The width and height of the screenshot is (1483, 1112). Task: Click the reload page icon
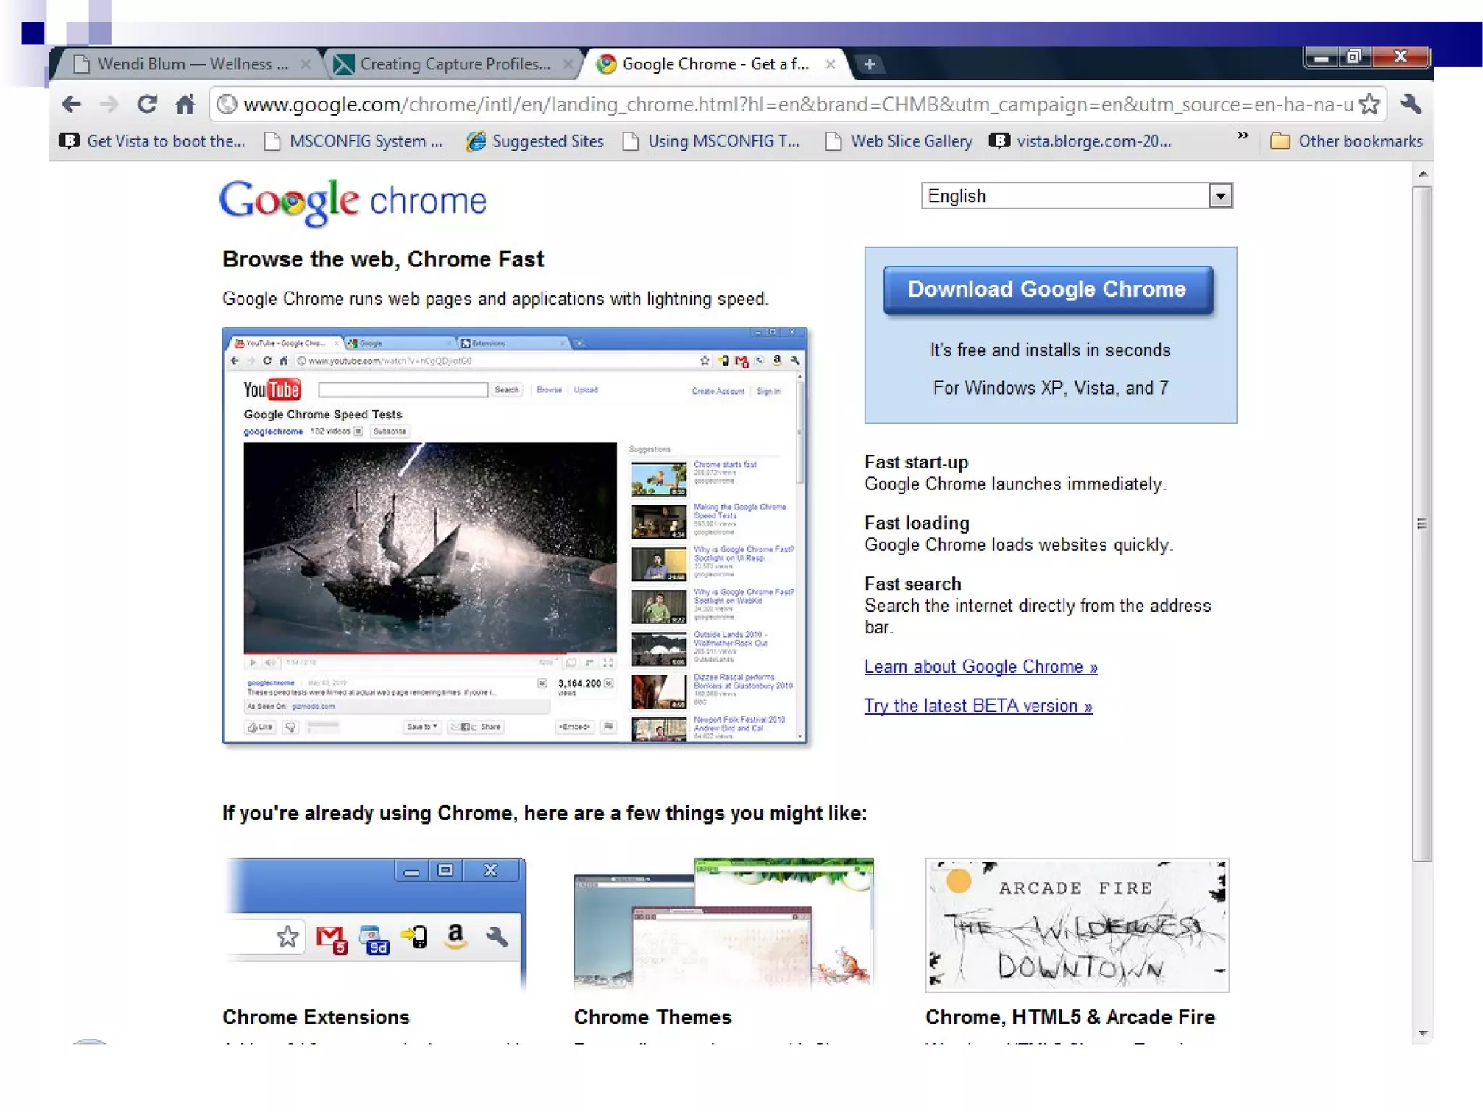(147, 105)
